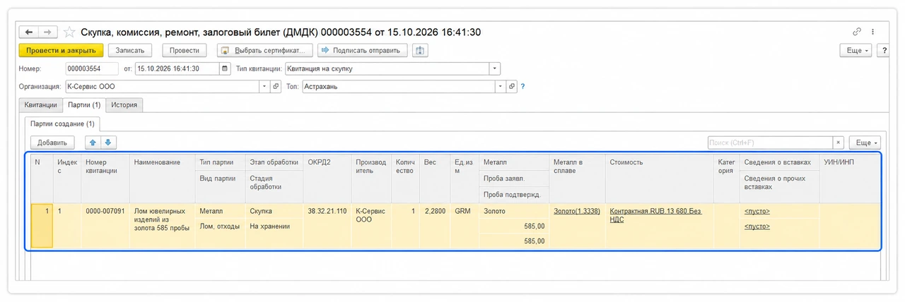Click the Тип квитанции field value

(x=387, y=69)
